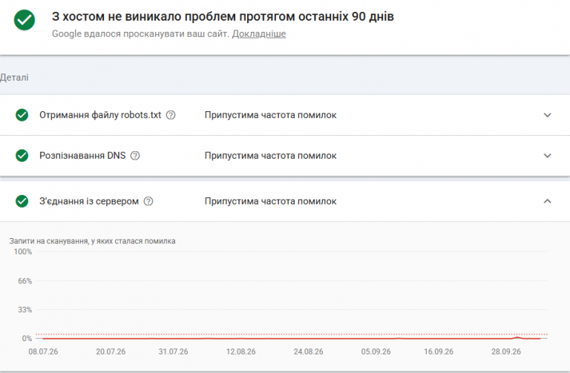Click the Отримання файлу robots.txt label
This screenshot has height=373, width=570.
(x=100, y=115)
